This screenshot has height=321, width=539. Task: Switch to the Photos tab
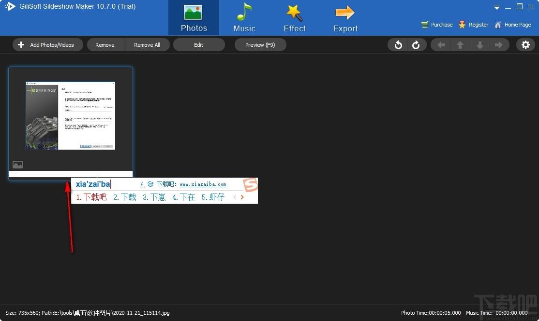[x=194, y=18]
